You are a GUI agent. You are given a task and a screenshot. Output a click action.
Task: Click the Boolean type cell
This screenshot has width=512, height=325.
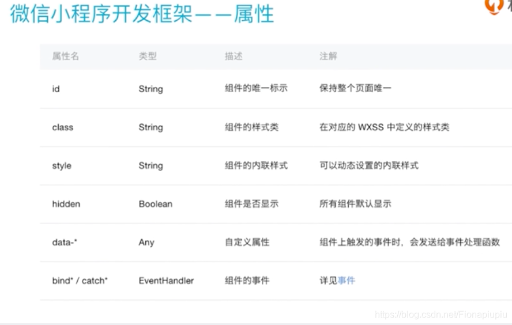[156, 204]
